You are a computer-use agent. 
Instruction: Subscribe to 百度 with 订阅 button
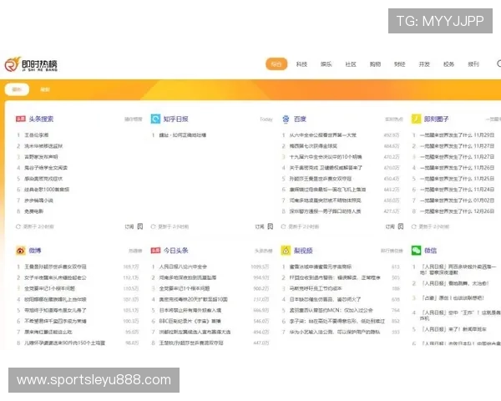click(390, 226)
